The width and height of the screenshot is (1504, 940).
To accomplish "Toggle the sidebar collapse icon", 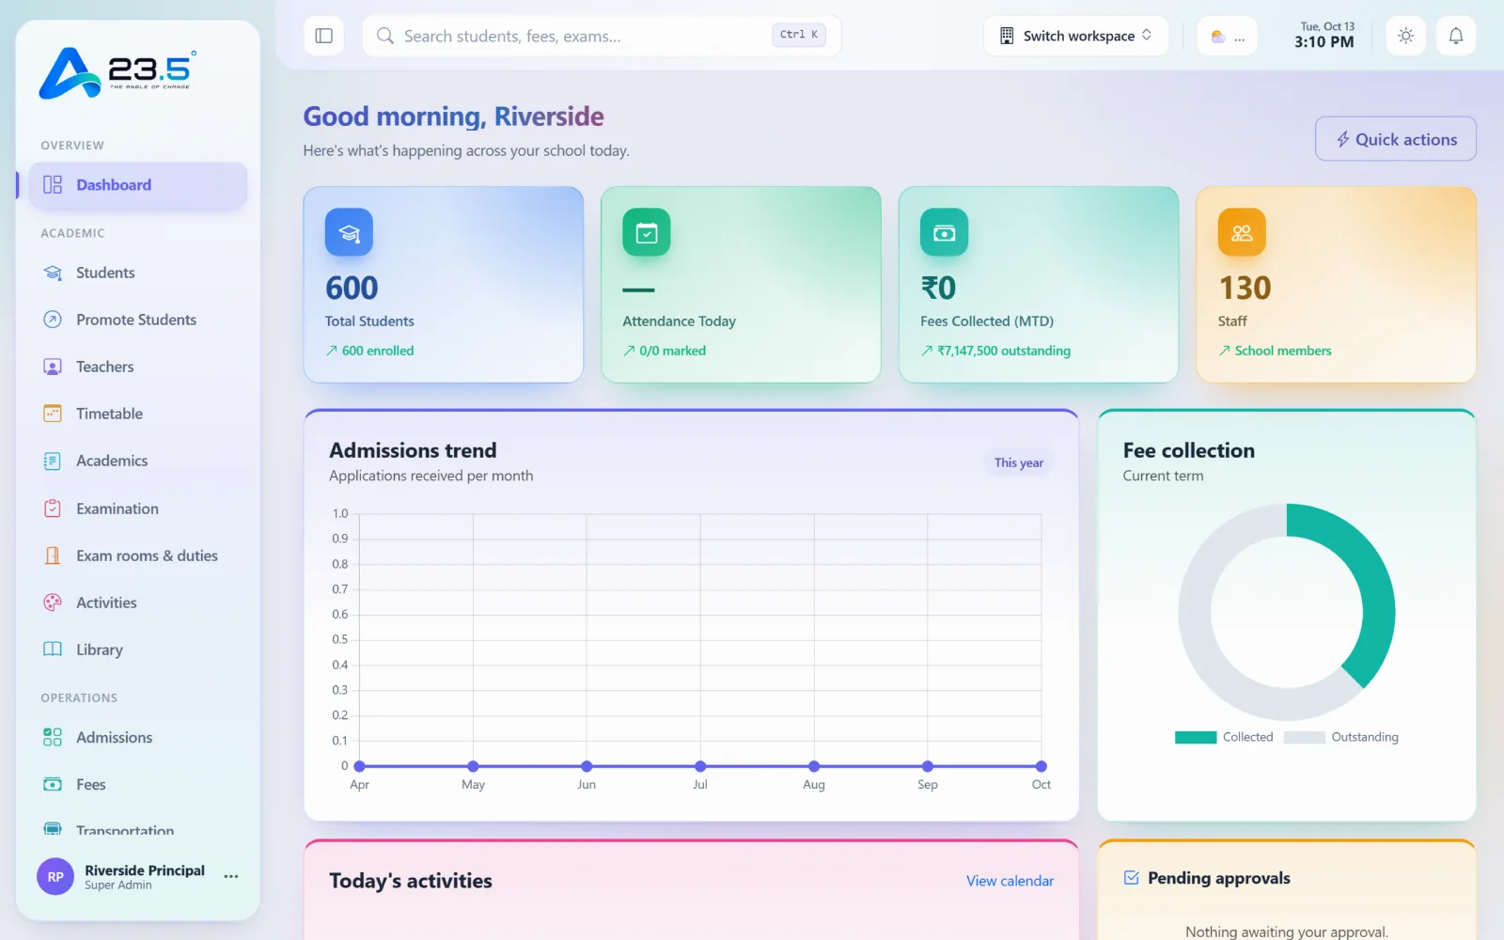I will (324, 36).
